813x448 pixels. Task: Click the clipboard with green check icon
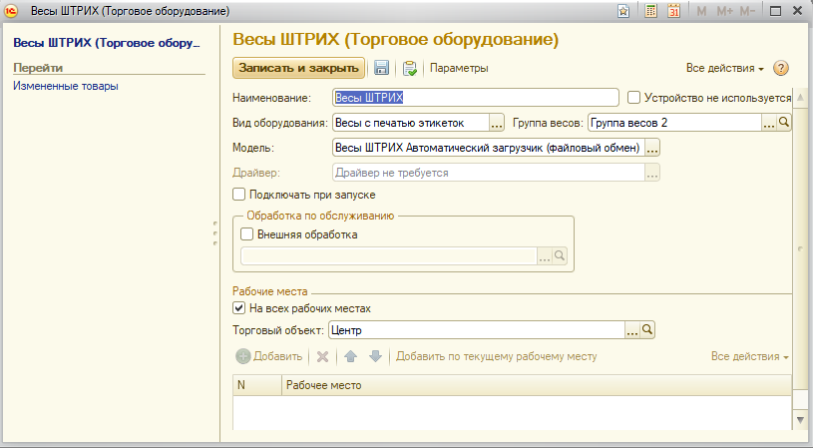pyautogui.click(x=410, y=68)
